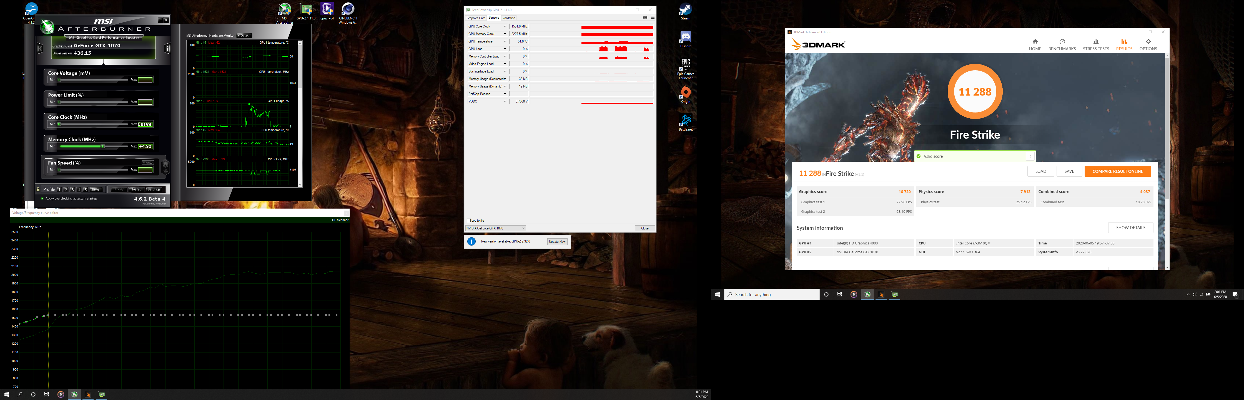
Task: Click the Core Clock slider handle
Action: pos(59,124)
